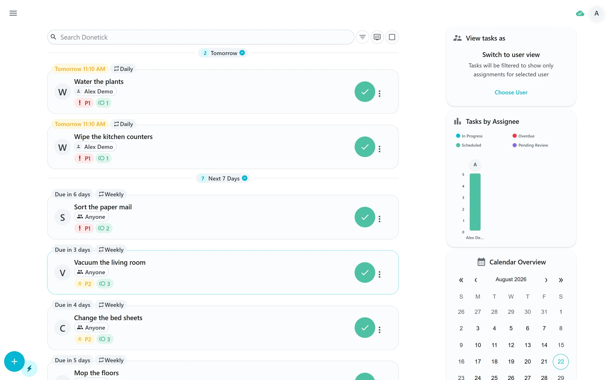Toggle multi-select mode square icon
609x380 pixels.
tap(392, 37)
